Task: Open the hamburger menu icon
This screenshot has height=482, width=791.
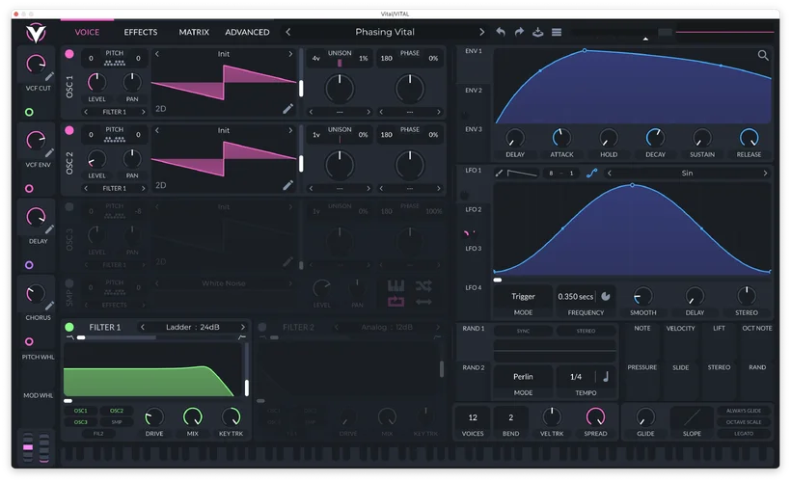Action: [557, 32]
